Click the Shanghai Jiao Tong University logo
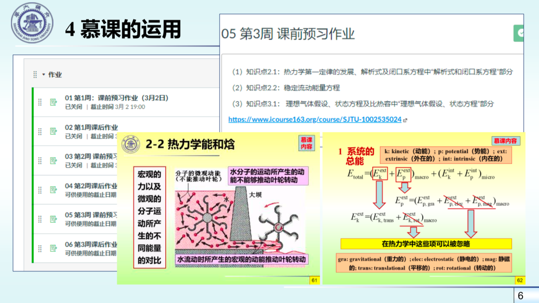The image size is (539, 303). (x=31, y=23)
